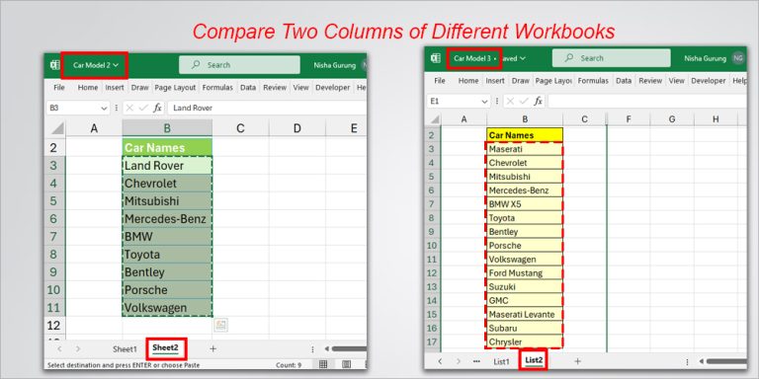Switch to Page Layout view in Car Model 2 status bar

click(x=346, y=364)
